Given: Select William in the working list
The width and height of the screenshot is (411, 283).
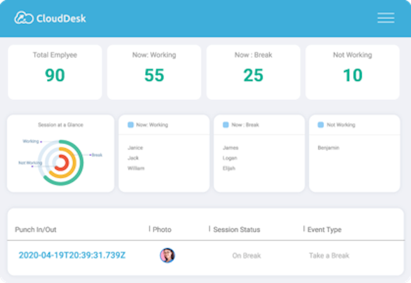Looking at the screenshot, I should (x=136, y=168).
